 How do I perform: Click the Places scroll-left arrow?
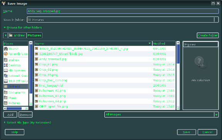pos(5,108)
